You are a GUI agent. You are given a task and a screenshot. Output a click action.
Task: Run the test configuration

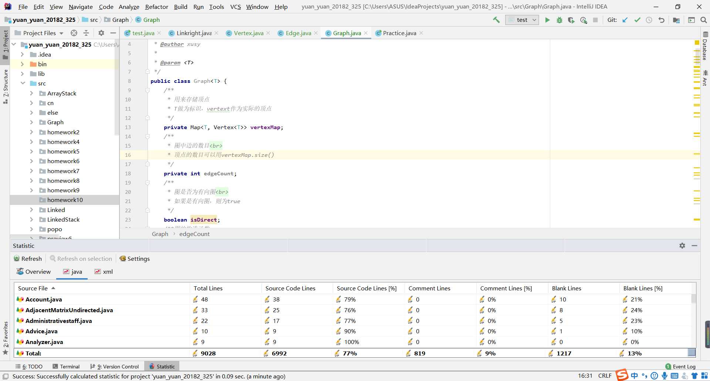tap(547, 20)
